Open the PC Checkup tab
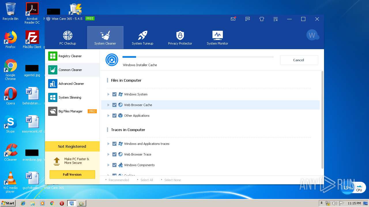Image resolution: width=369 pixels, height=207 pixels. [x=68, y=38]
